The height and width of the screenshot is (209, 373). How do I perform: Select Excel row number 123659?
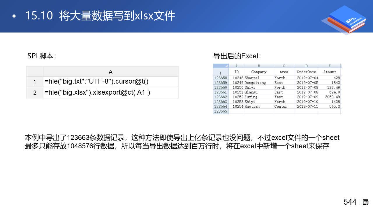click(x=221, y=83)
